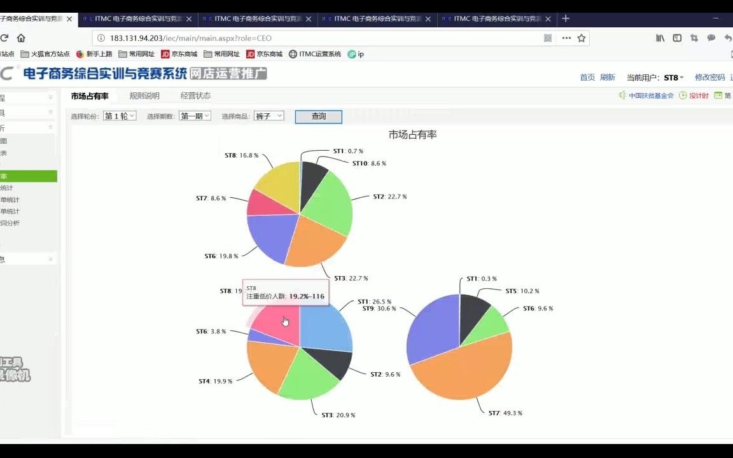Click the screenshot crop toolbar icon
This screenshot has width=733, height=458.
(x=694, y=38)
